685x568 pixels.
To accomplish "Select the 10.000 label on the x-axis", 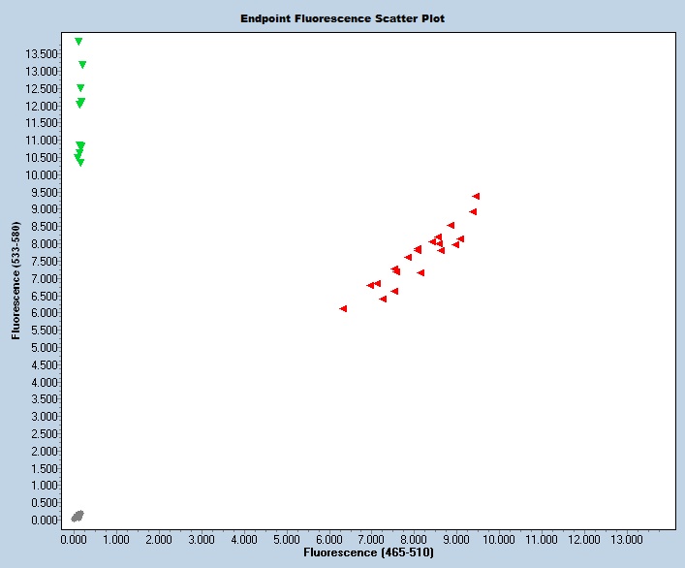I will [498, 538].
